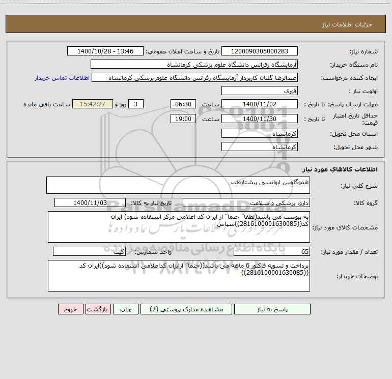Viewport: 392px width, 379px height.
Task: Click the خروج exit button
Action: (70, 309)
